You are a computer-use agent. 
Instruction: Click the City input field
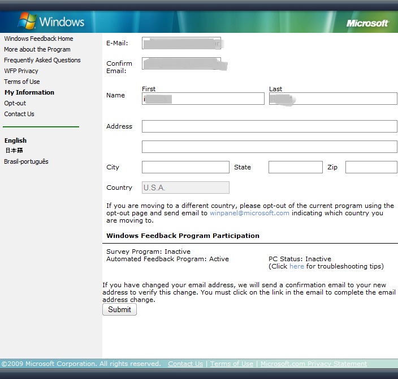185,167
